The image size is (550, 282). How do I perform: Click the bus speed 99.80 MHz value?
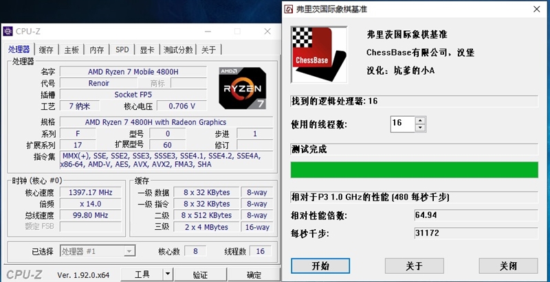tap(91, 215)
